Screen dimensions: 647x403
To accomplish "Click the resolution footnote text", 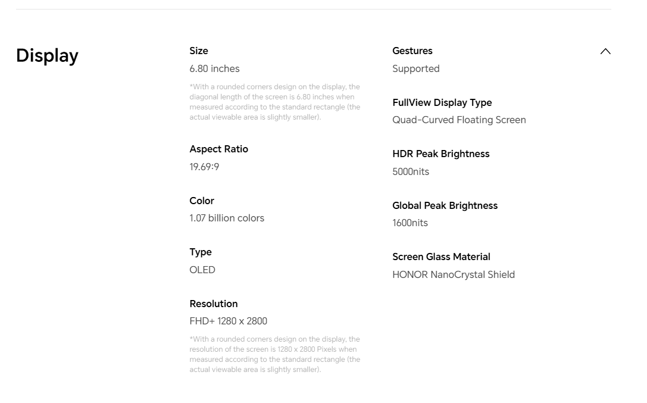I will (275, 354).
